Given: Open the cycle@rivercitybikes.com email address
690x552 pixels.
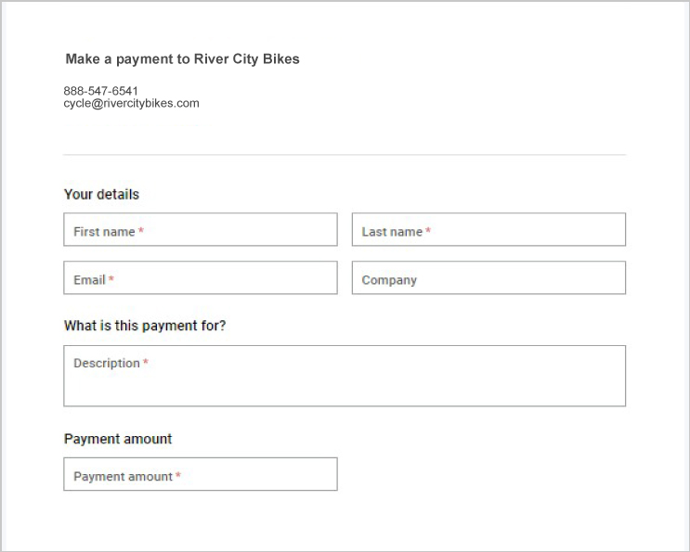Looking at the screenshot, I should (x=131, y=103).
